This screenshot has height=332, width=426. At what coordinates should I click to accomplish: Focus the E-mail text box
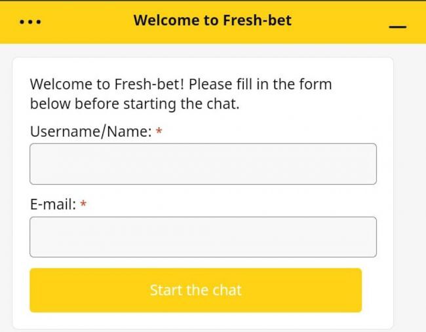pos(203,237)
